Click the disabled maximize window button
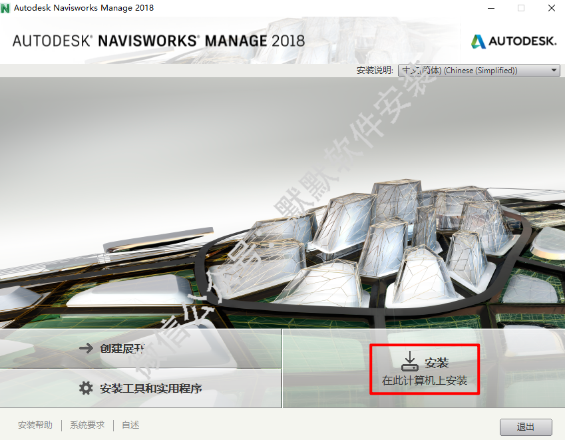This screenshot has height=440, width=565. tap(521, 8)
